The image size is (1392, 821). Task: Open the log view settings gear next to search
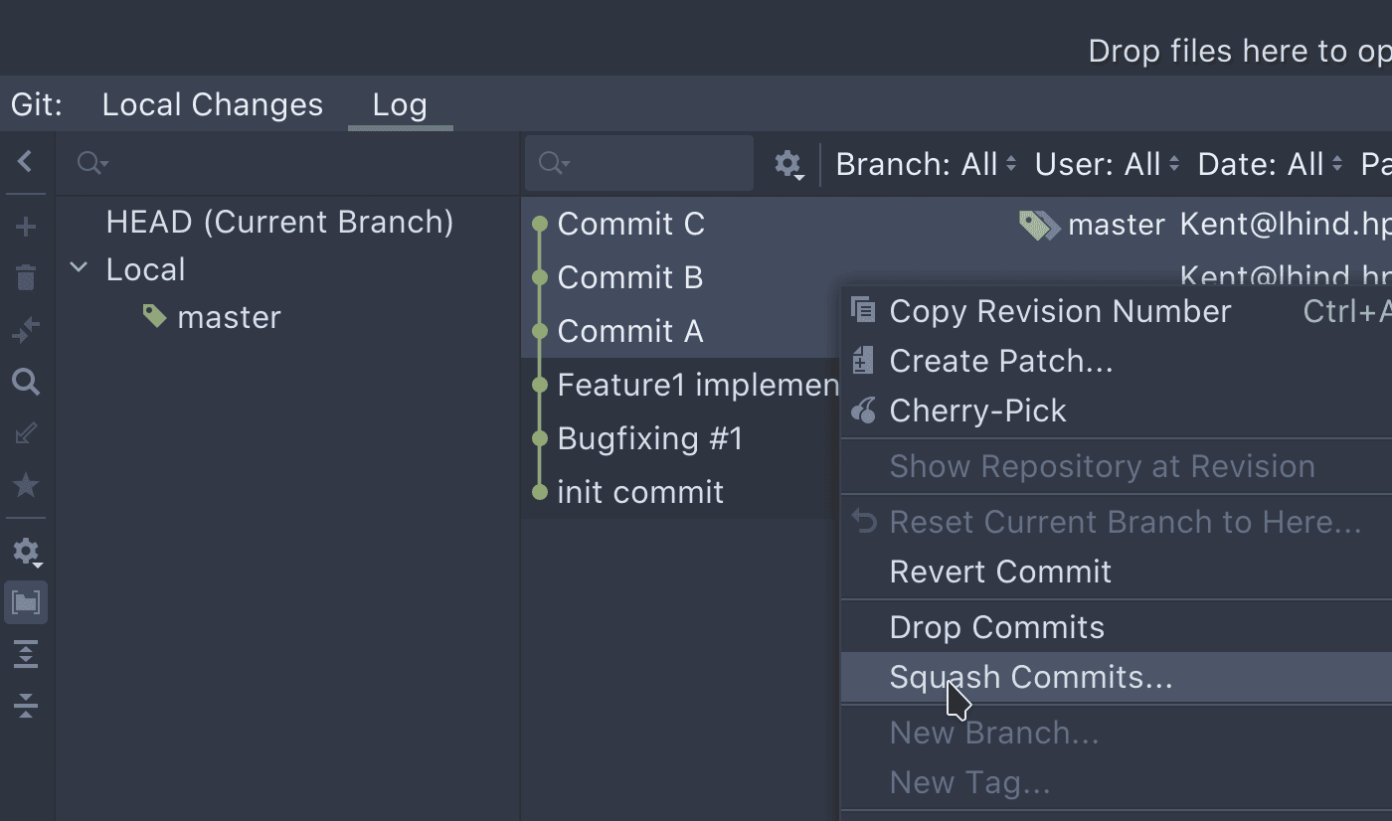[x=787, y=164]
